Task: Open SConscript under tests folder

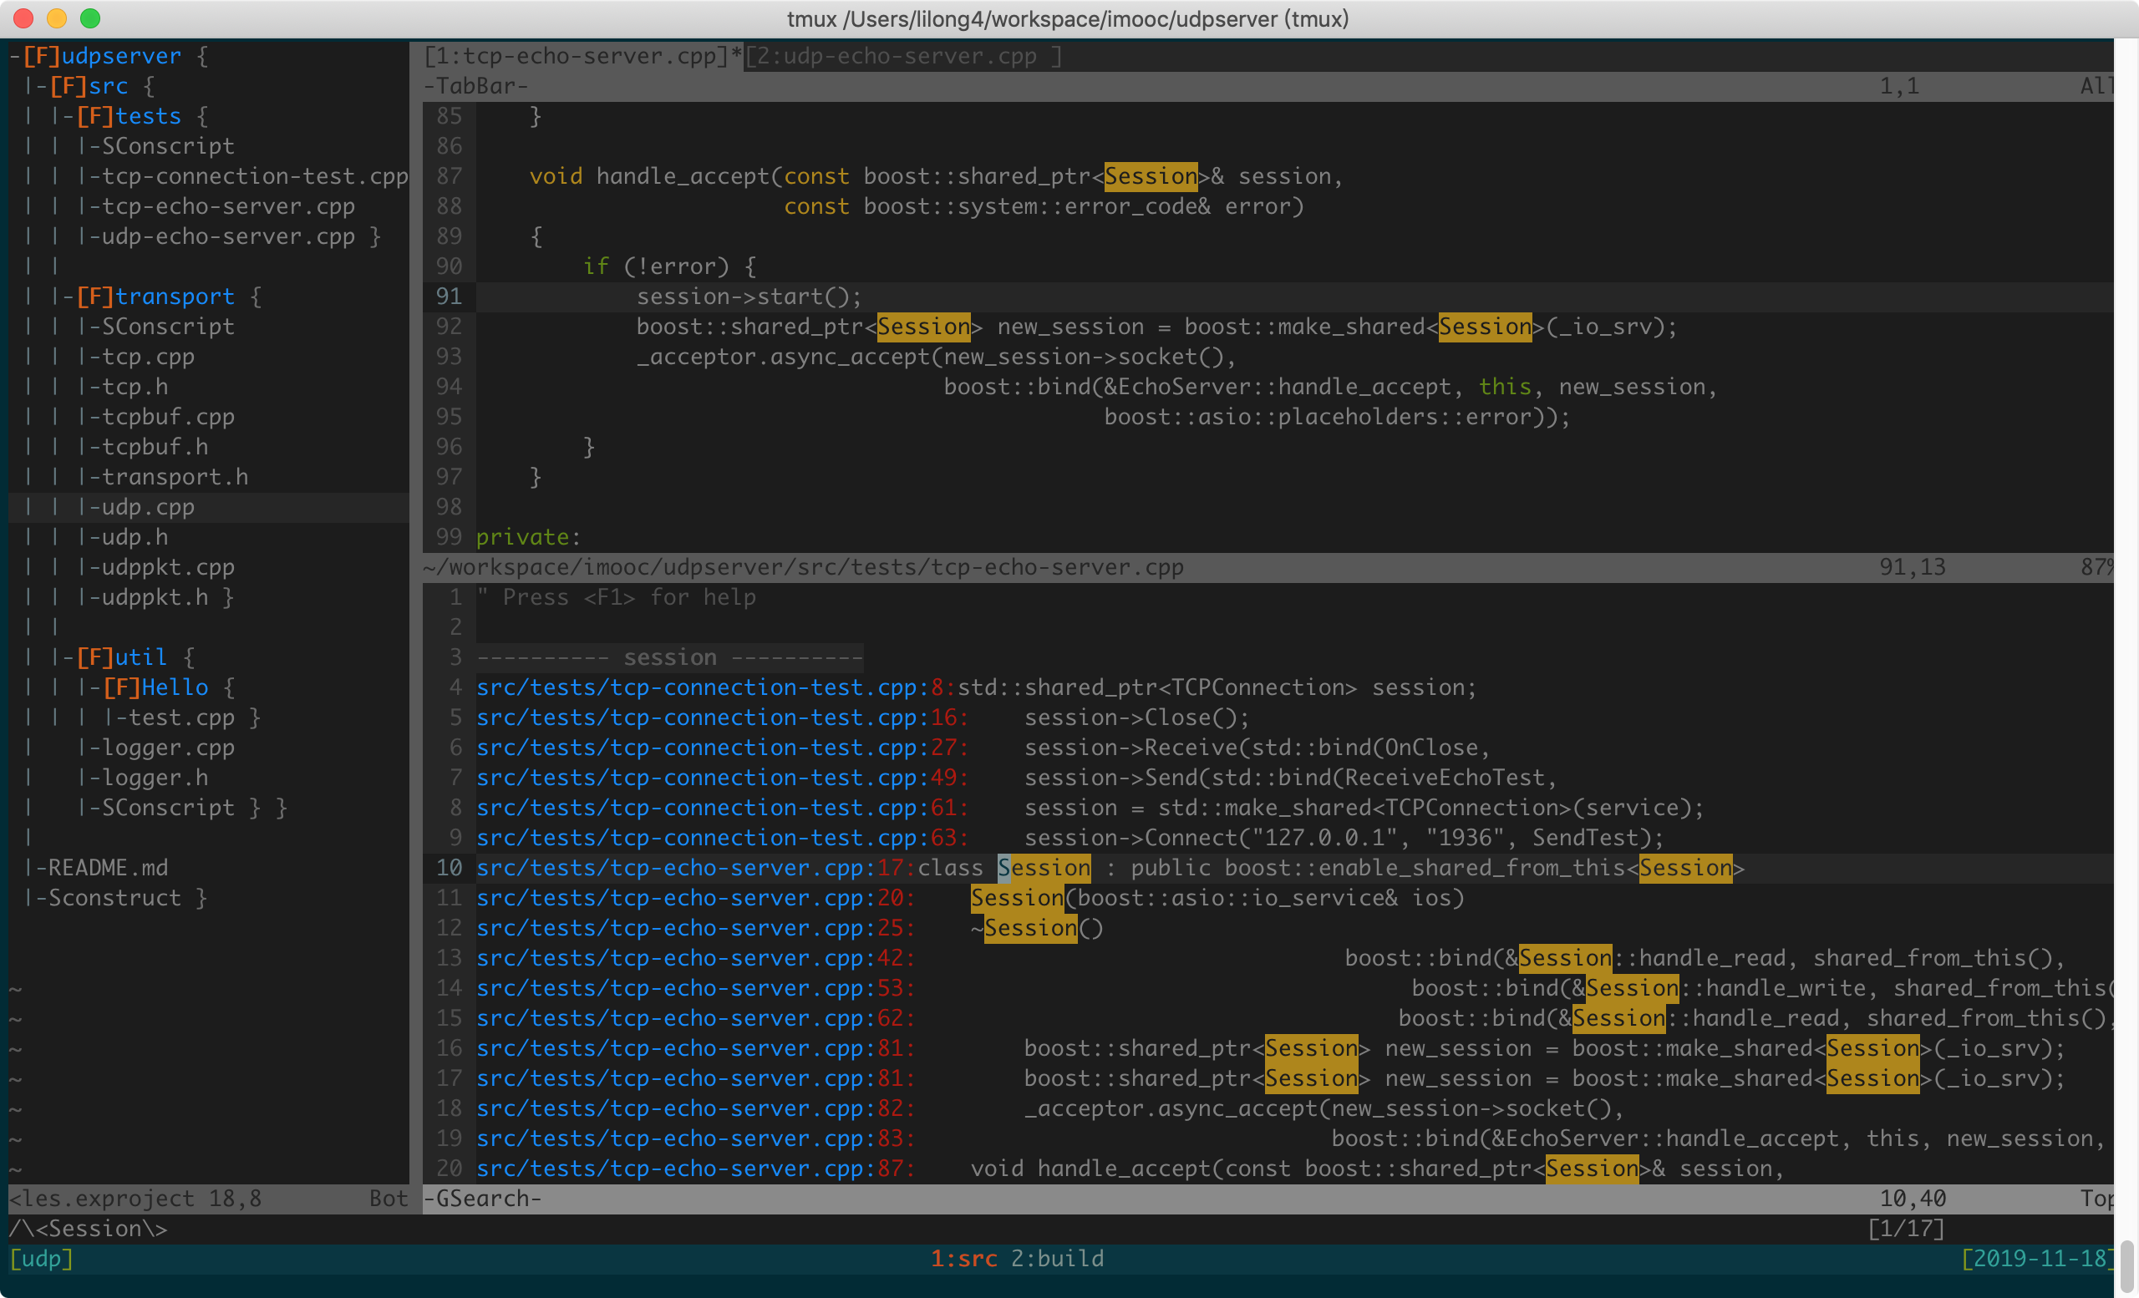Action: [x=169, y=147]
